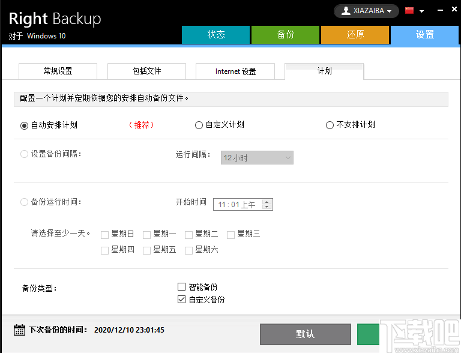Open the Internet 设置 sub-tab
Image resolution: width=461 pixels, height=353 pixels.
click(235, 71)
